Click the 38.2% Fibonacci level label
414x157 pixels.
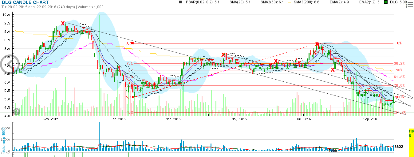(399, 64)
